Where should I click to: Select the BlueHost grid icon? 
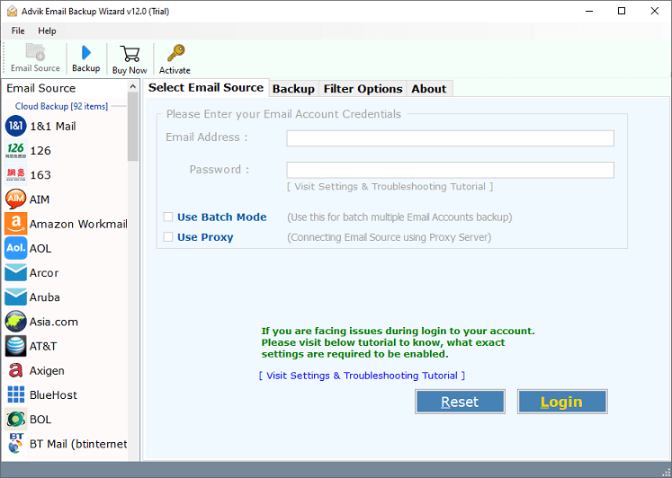tap(16, 394)
